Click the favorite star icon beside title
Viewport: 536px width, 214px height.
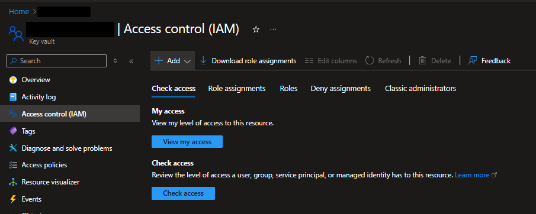(256, 30)
